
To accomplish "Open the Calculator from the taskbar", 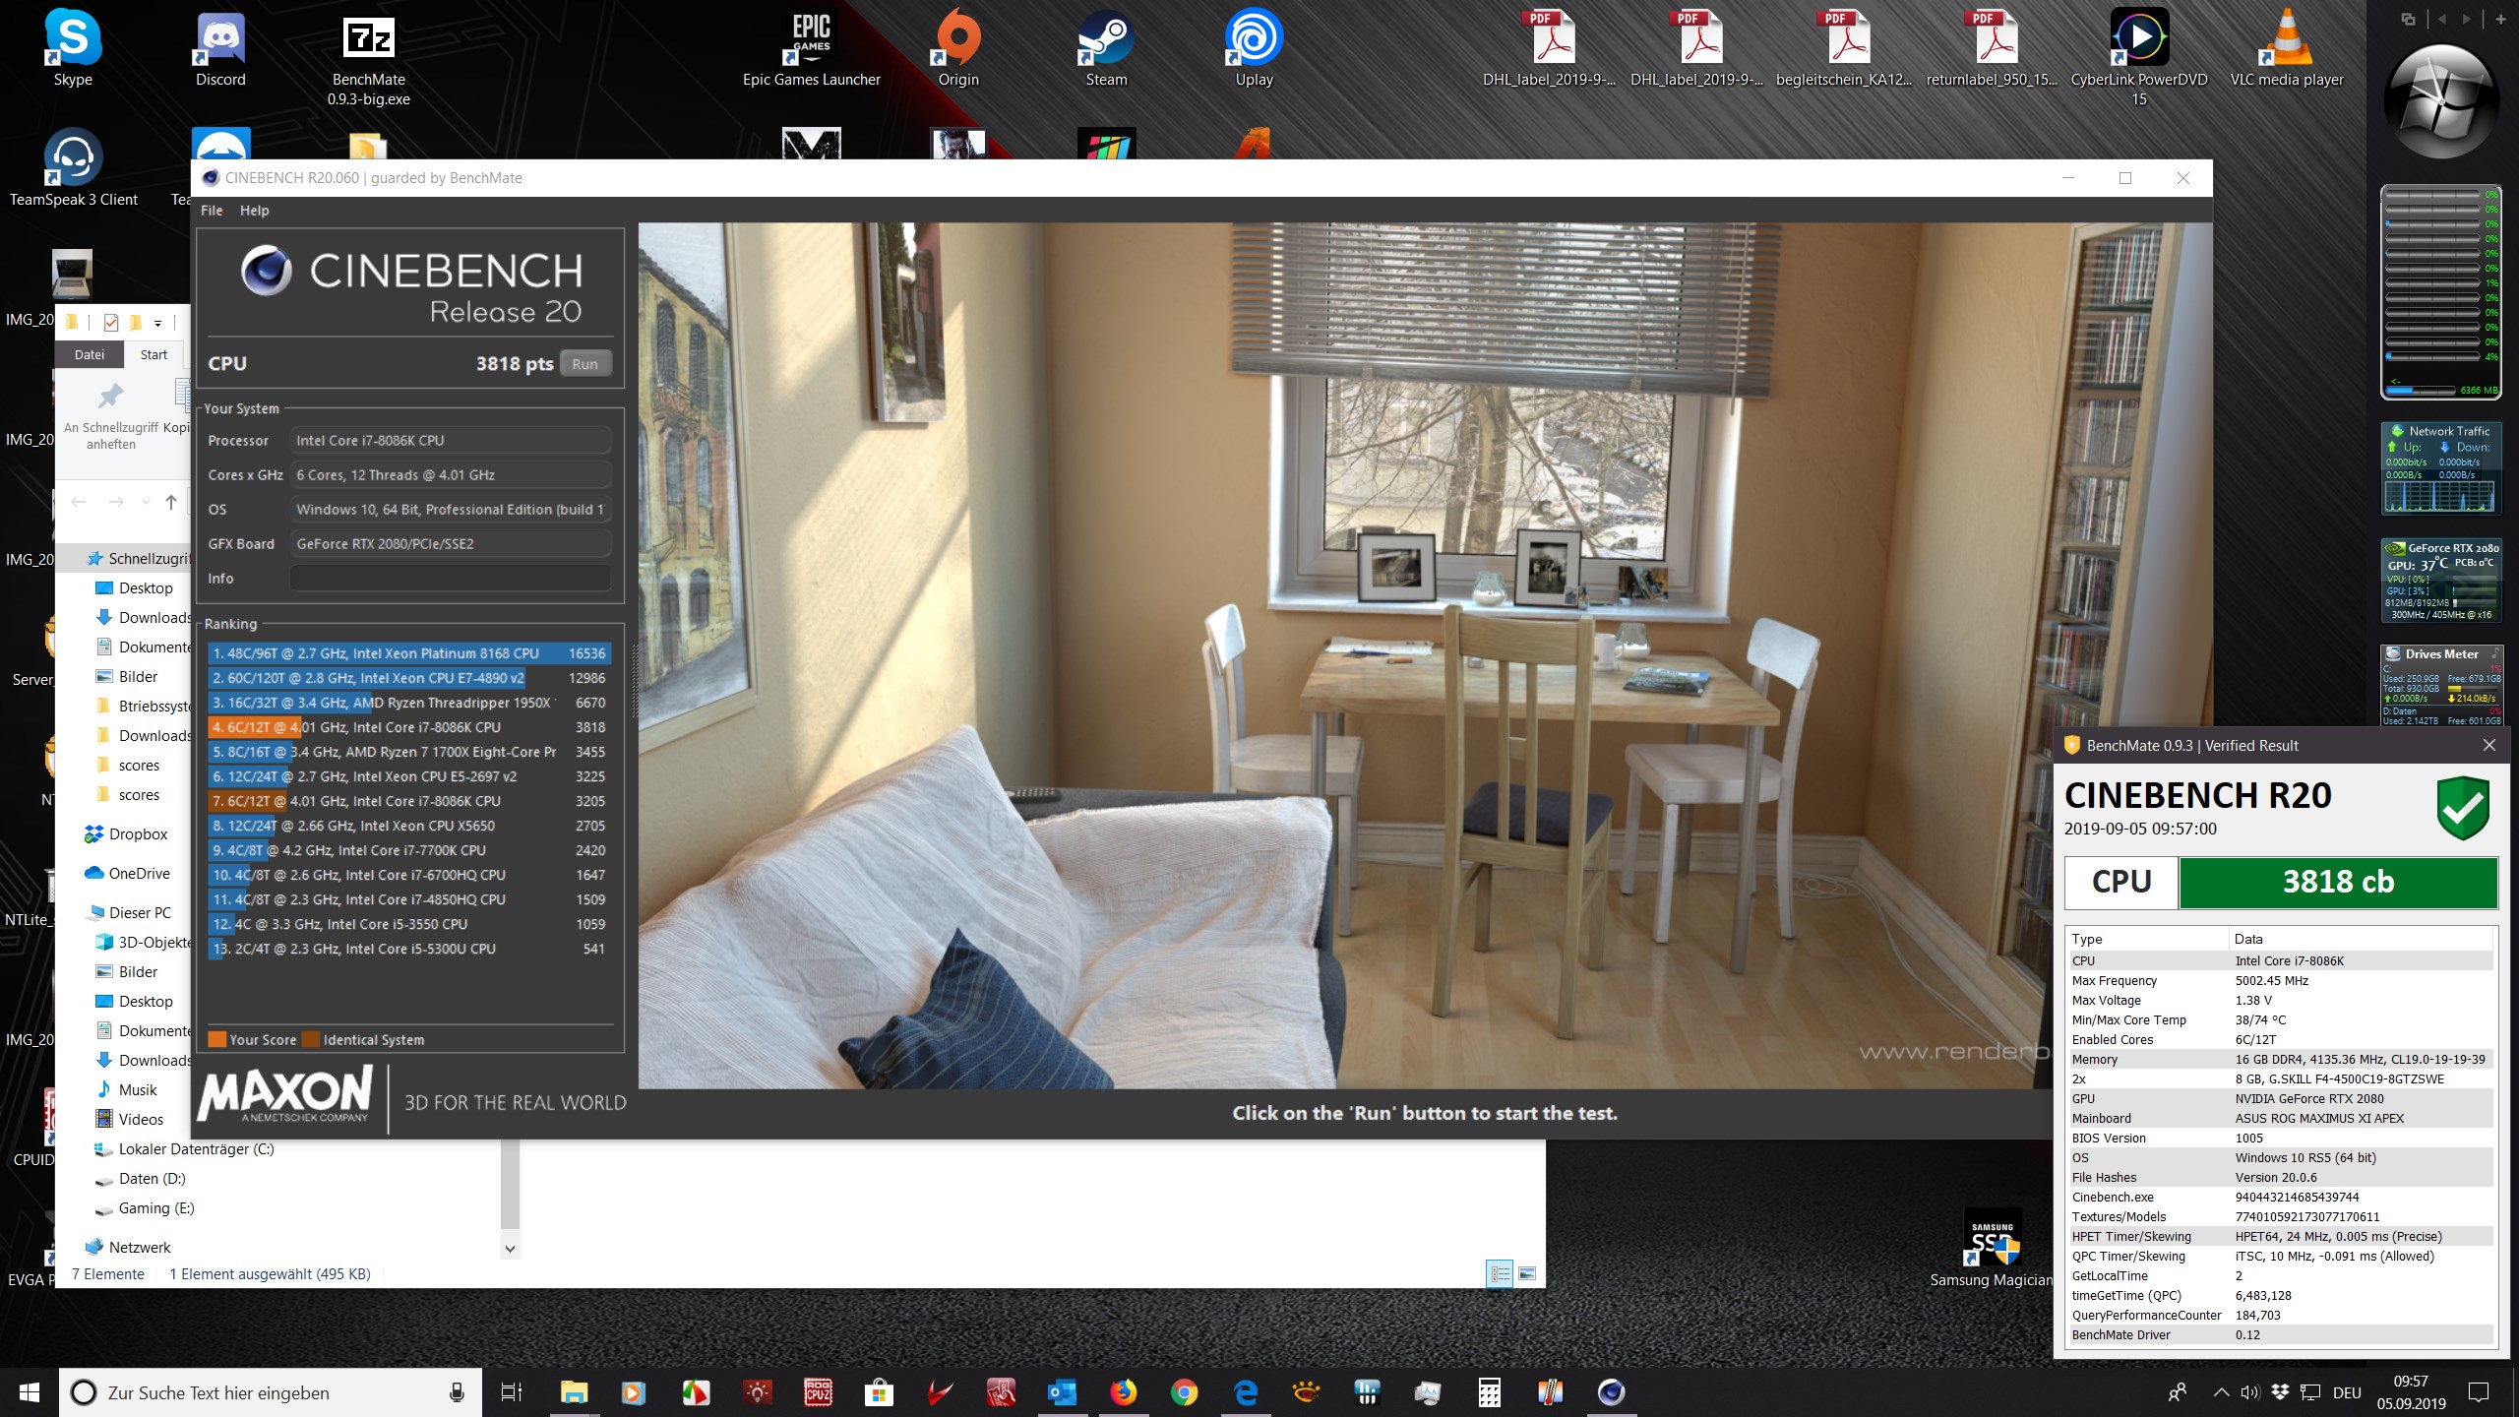I will pos(1489,1392).
